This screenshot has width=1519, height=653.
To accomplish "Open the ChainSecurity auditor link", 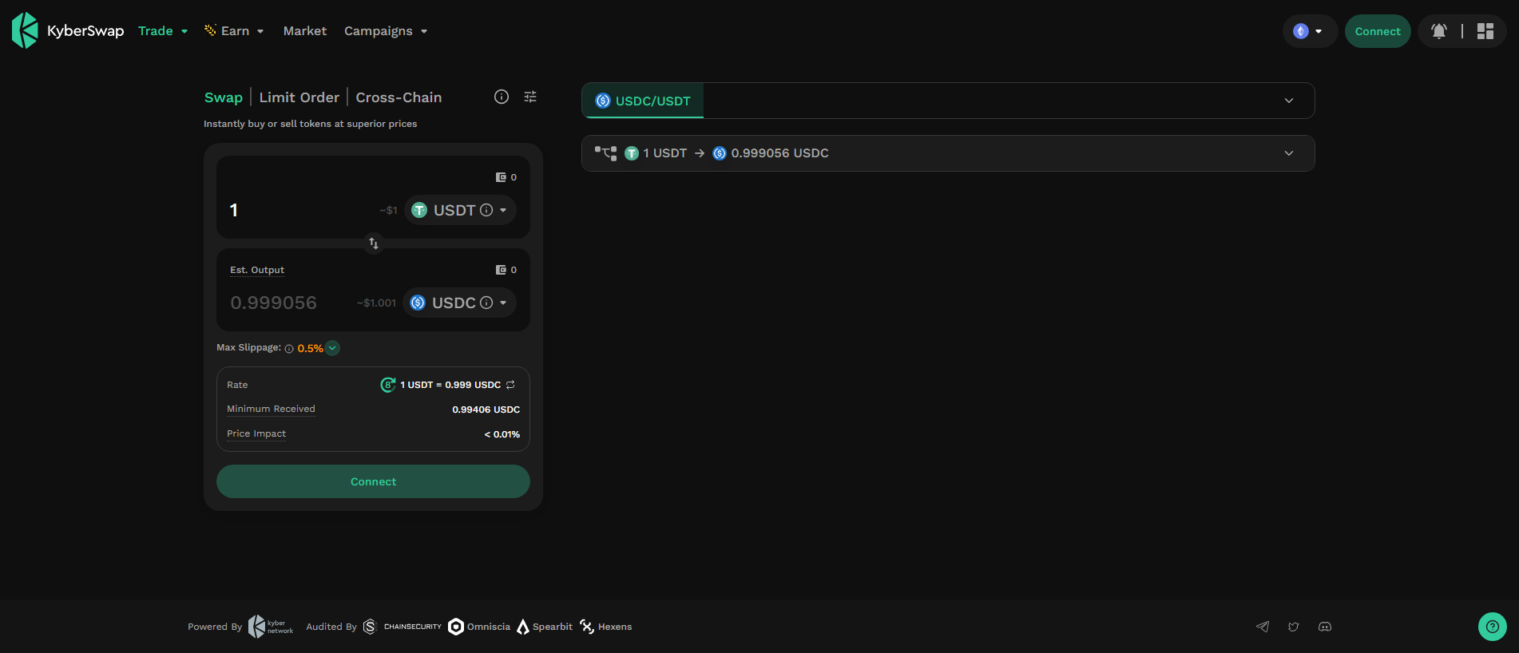I will click(x=402, y=627).
